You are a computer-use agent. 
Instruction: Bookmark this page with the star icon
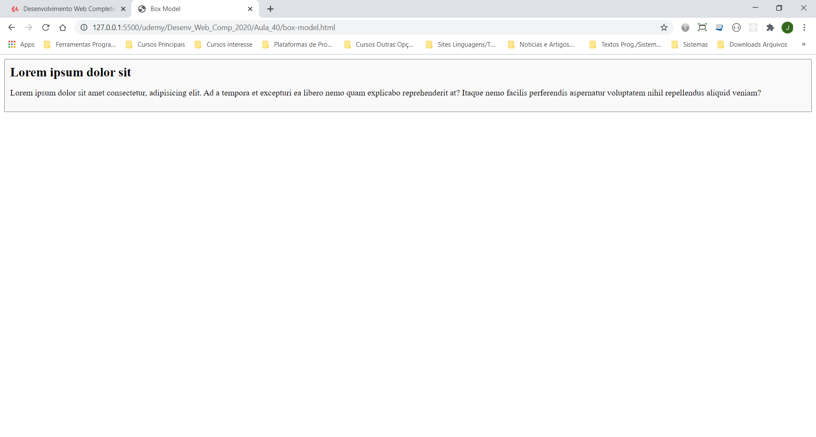pyautogui.click(x=664, y=28)
